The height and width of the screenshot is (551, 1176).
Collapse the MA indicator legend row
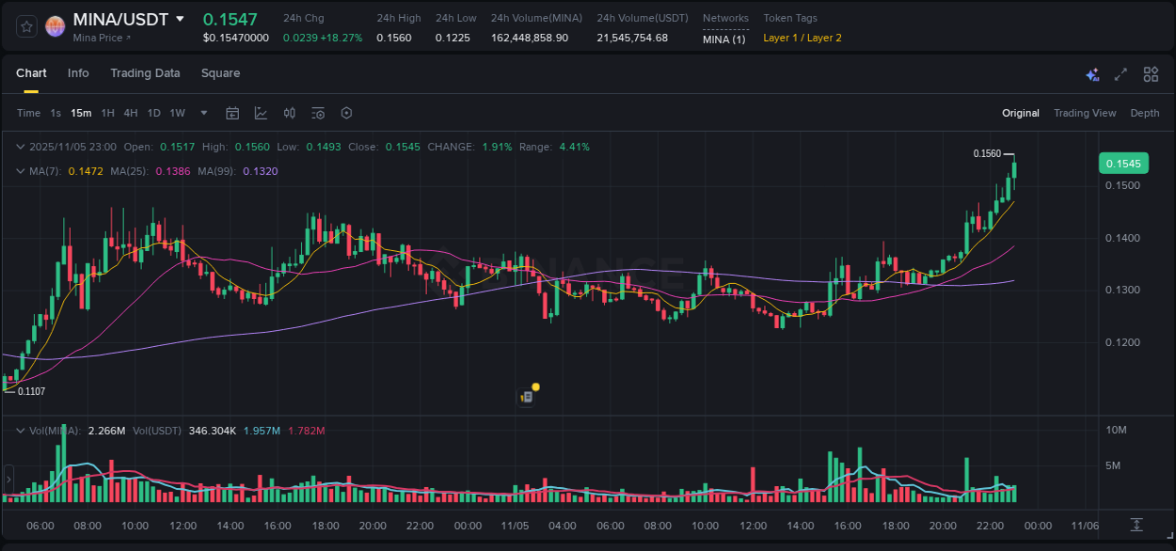[x=20, y=171]
